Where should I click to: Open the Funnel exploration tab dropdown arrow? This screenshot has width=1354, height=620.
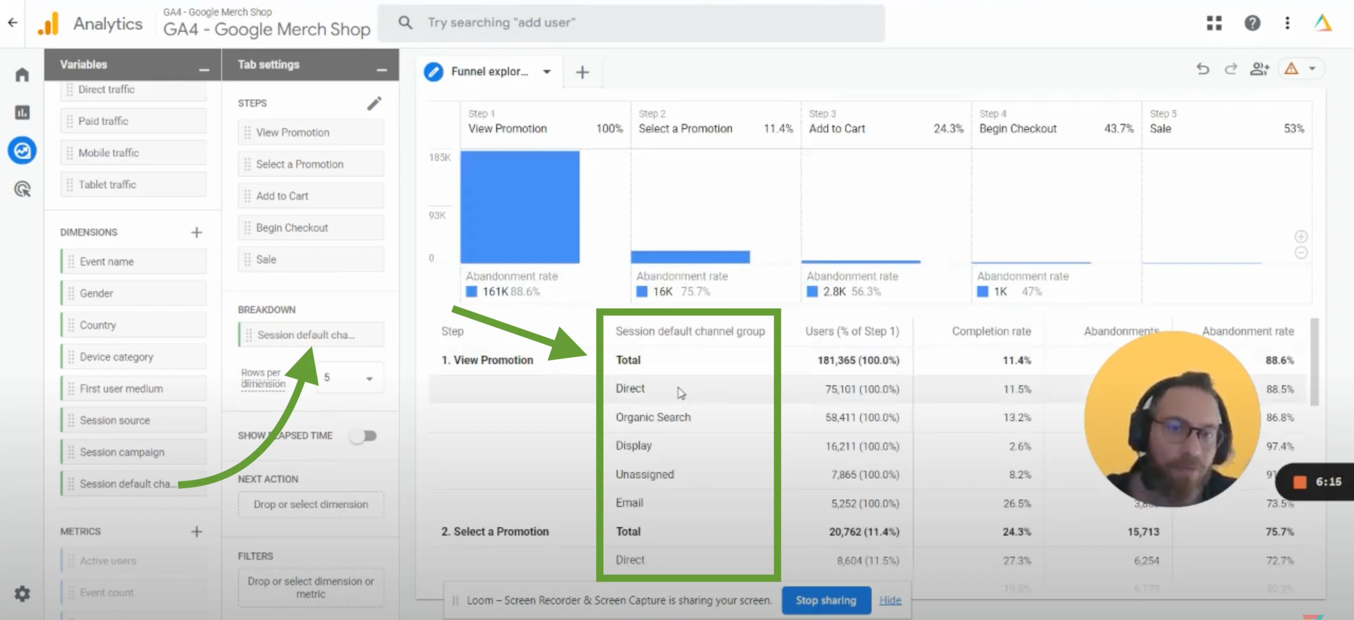click(x=547, y=72)
